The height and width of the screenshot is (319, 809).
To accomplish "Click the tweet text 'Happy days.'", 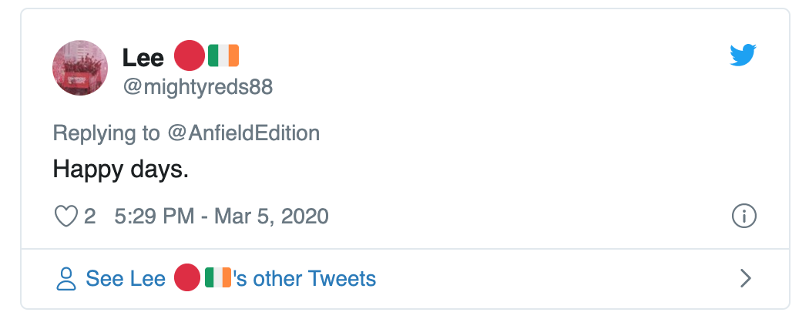I will tap(120, 169).
